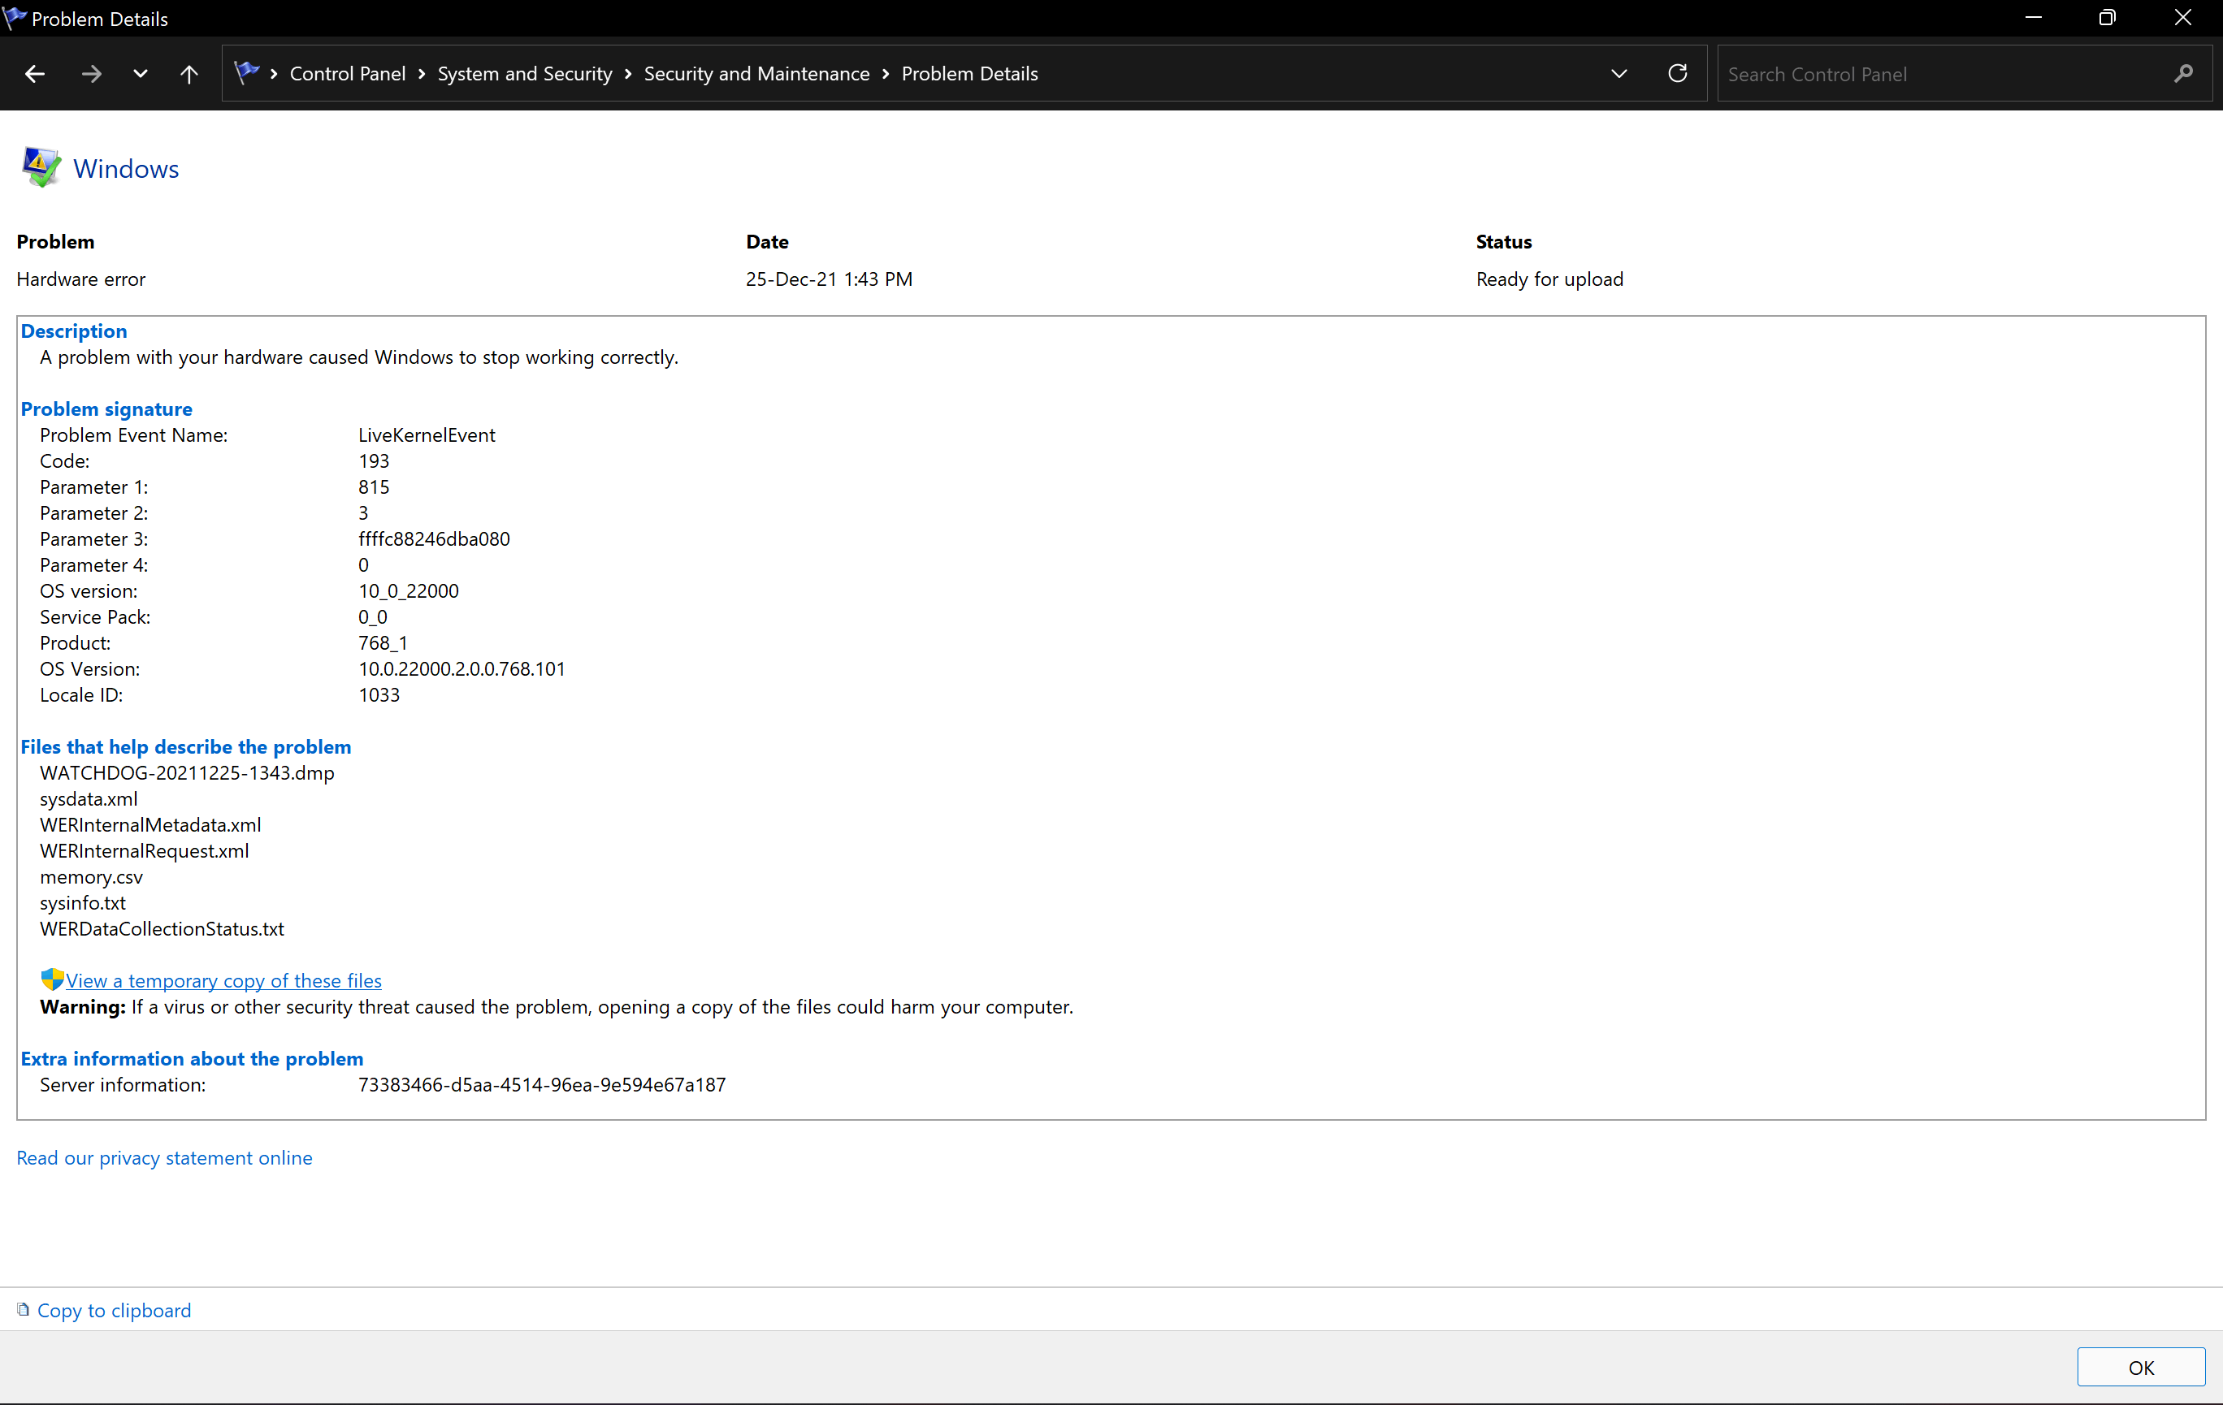Viewport: 2223px width, 1405px height.
Task: Expand the address bar history dropdown
Action: pyautogui.click(x=1618, y=74)
